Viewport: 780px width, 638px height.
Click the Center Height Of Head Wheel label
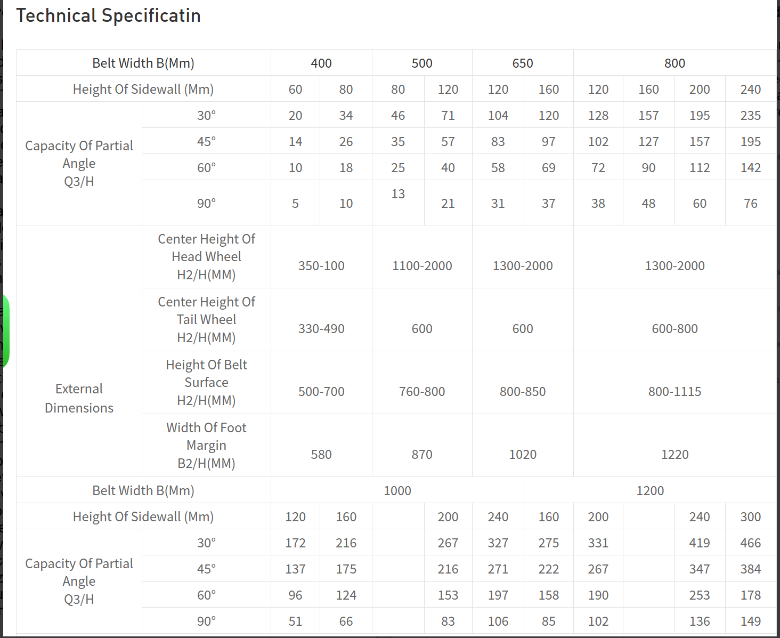pyautogui.click(x=206, y=256)
